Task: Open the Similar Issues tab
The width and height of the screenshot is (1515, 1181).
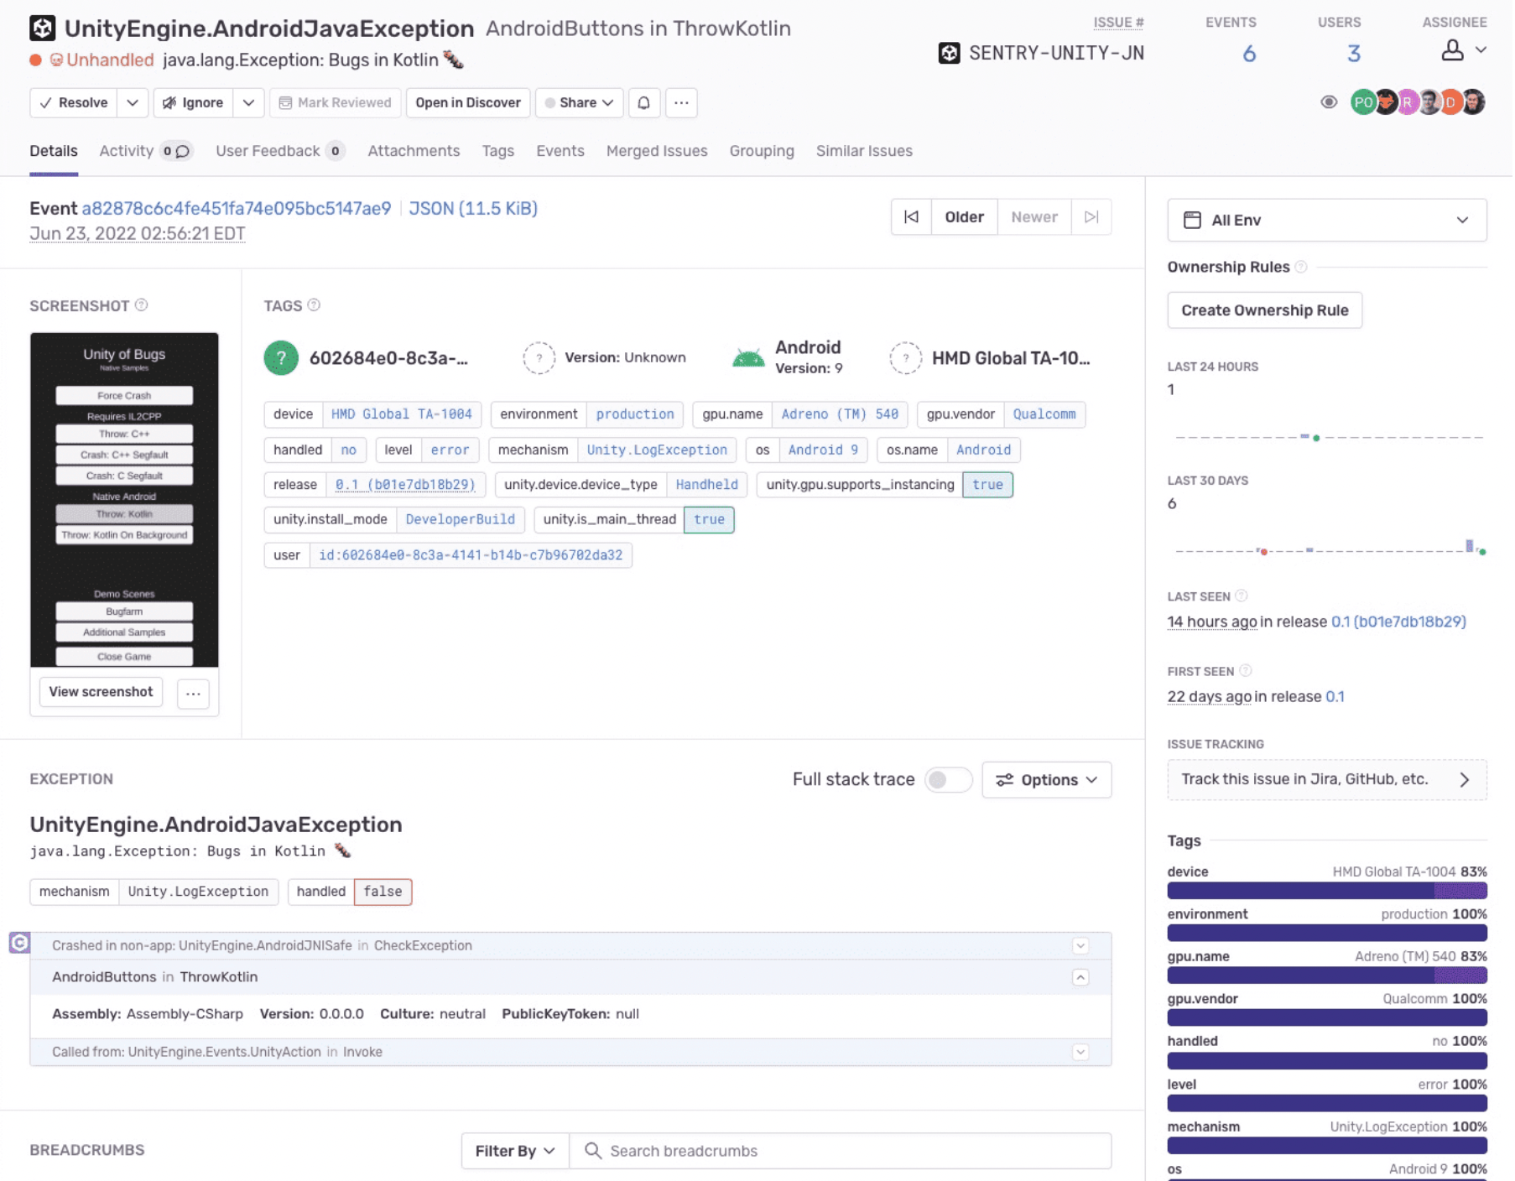Action: pos(864,151)
